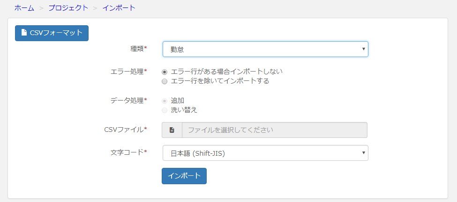Go to ホーム in the breadcrumb

click(x=24, y=8)
